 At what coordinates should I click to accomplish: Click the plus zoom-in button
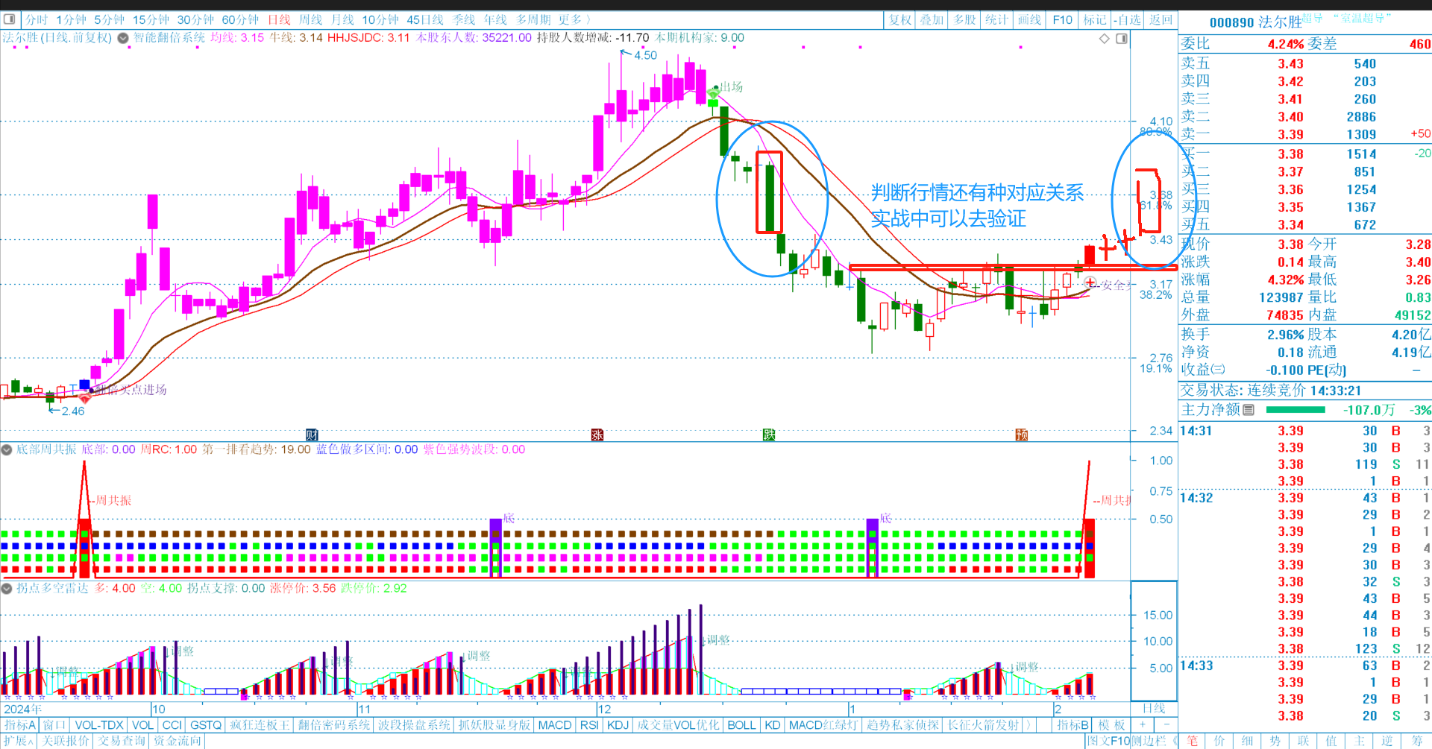click(x=1142, y=725)
